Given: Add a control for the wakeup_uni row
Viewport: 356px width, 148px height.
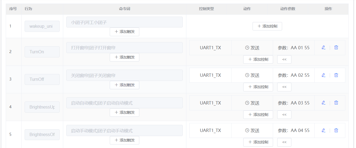Looking at the screenshot, I should click(x=267, y=26).
